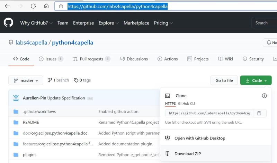Click the Aurelien-Pin avatar image

16,98
